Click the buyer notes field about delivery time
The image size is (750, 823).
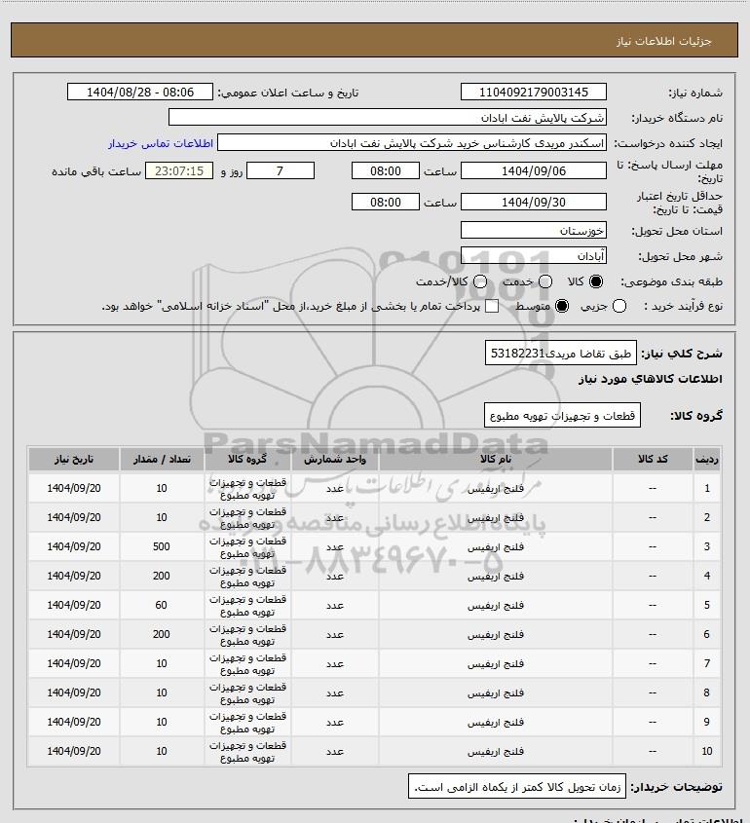click(x=517, y=787)
